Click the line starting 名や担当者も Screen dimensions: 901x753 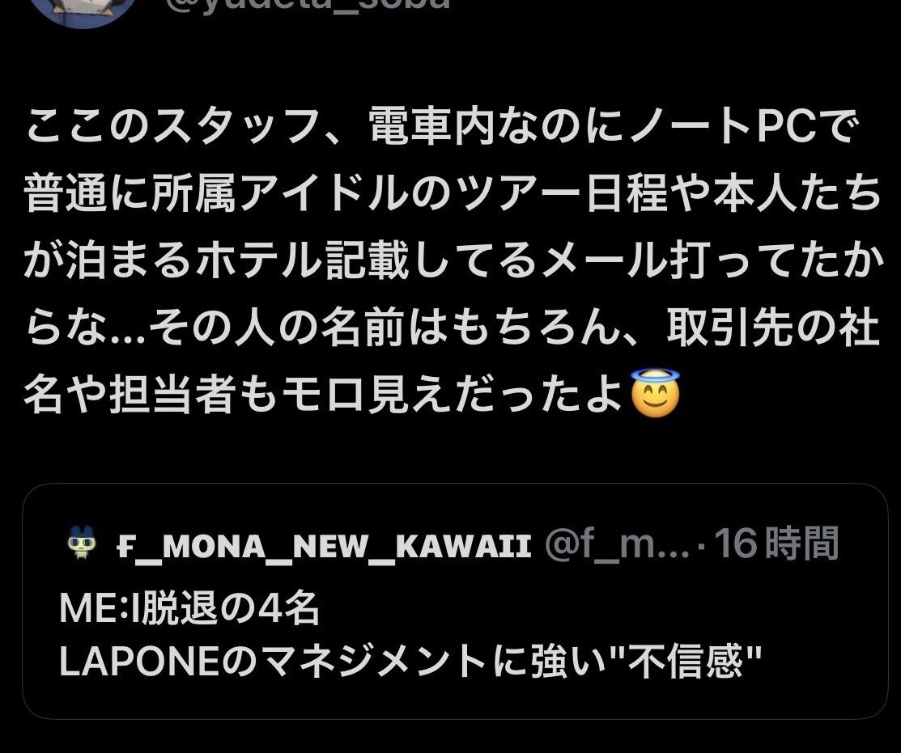[x=324, y=395]
